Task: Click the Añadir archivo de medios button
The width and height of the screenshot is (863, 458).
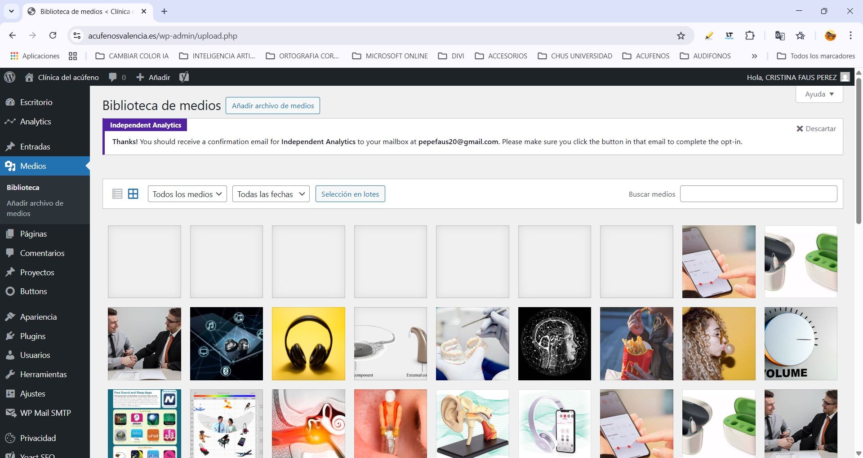Action: pos(273,106)
